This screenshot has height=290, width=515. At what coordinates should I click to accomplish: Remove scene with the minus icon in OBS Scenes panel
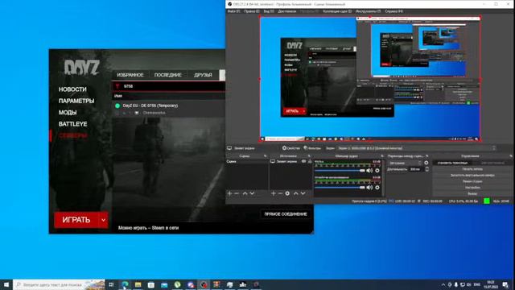[x=237, y=193]
